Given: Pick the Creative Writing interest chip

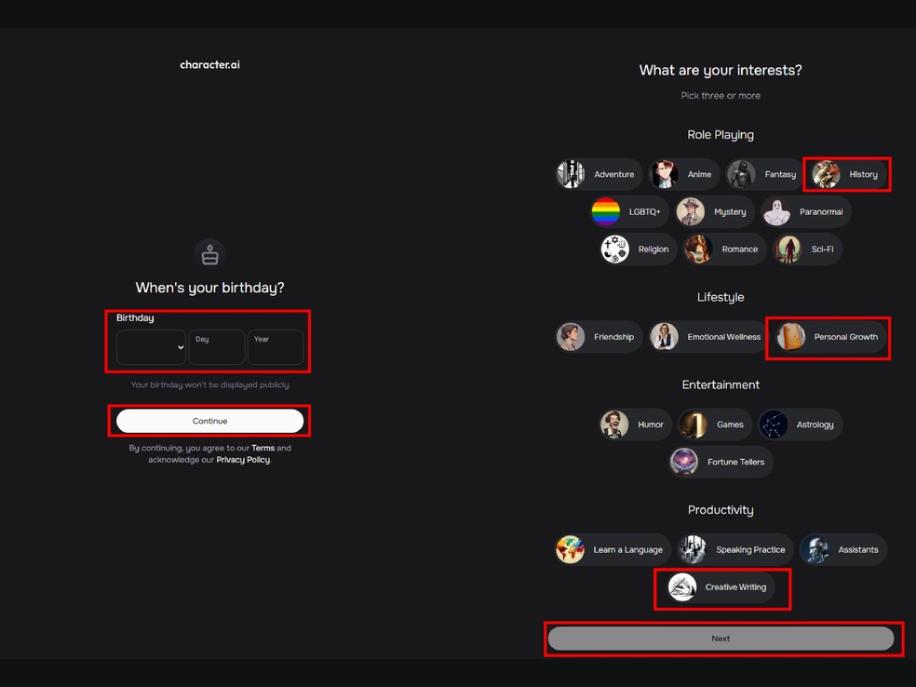Looking at the screenshot, I should [x=721, y=586].
